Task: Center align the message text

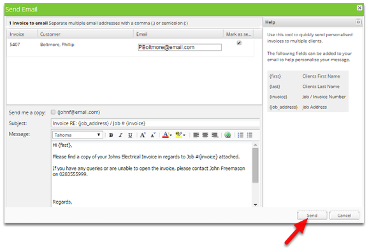Action: (x=205, y=135)
